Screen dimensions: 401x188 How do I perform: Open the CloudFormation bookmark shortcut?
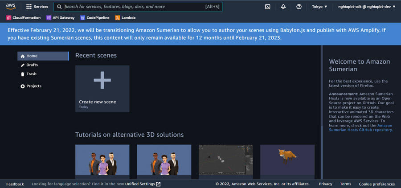24,18
